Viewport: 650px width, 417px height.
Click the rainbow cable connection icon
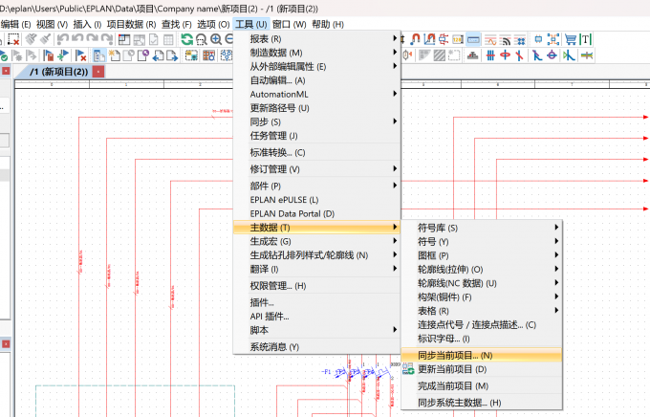click(587, 55)
